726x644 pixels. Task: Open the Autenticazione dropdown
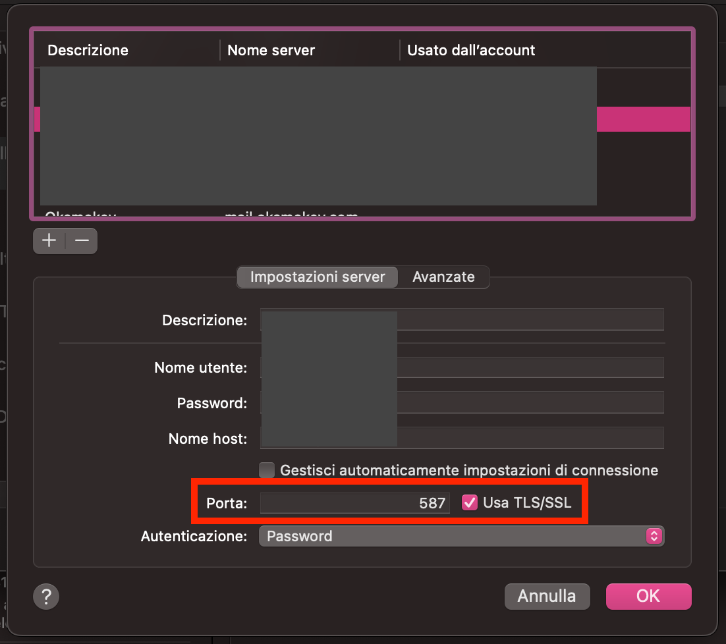tap(461, 536)
